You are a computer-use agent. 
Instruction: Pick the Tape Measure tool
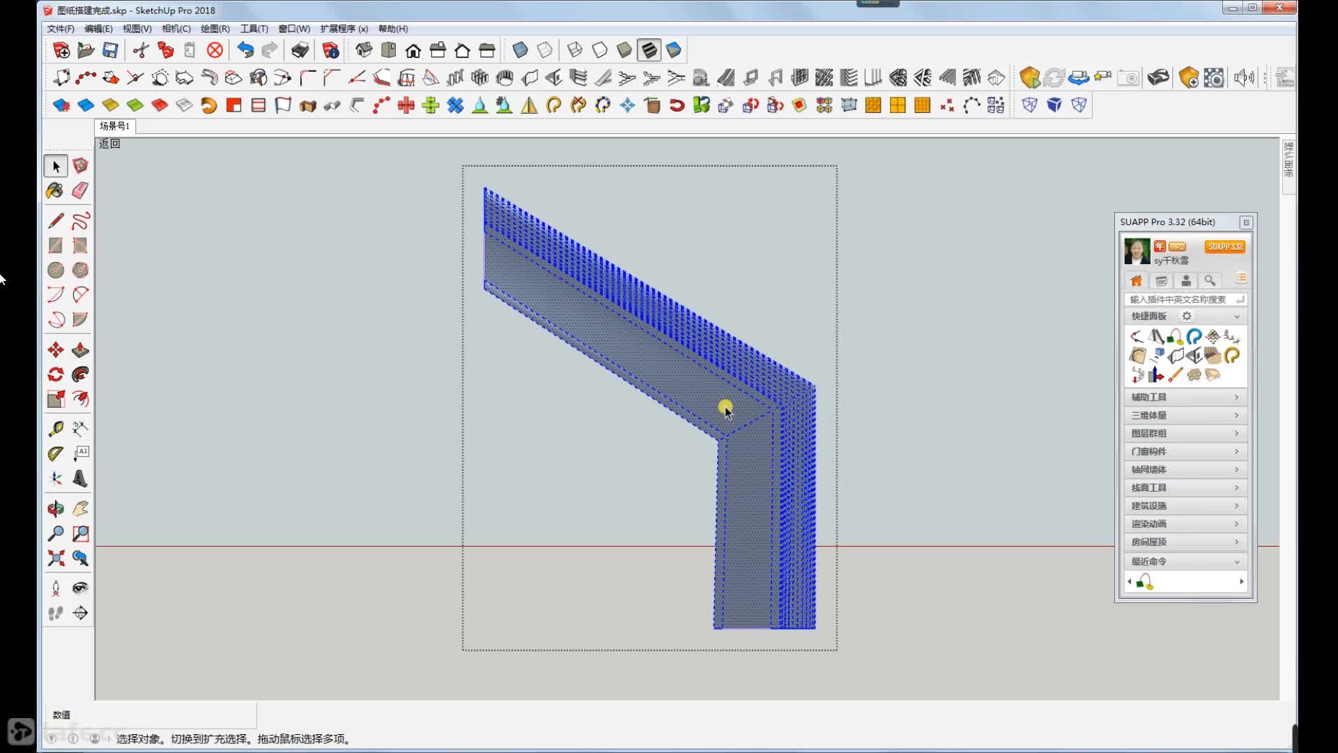(56, 429)
